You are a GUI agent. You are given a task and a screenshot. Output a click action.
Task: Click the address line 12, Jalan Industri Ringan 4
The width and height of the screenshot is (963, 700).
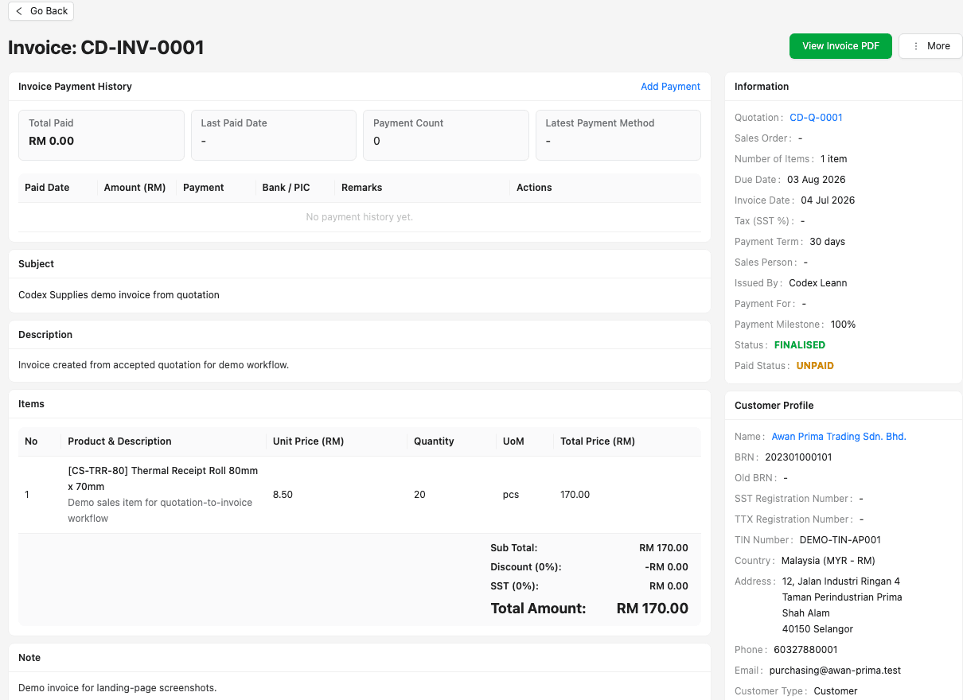pyautogui.click(x=841, y=581)
